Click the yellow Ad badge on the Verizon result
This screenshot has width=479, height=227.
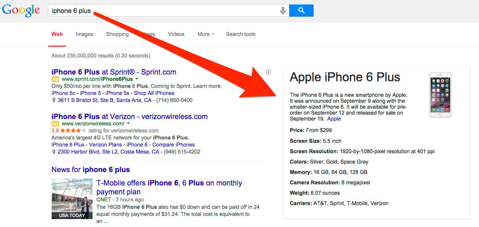pos(56,124)
